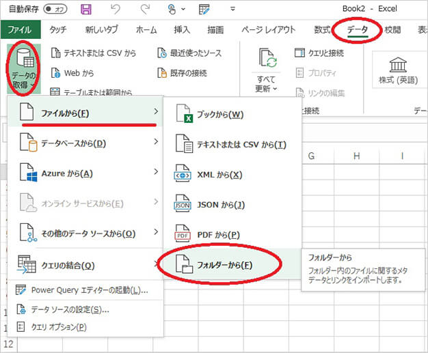Expand arrow beside その他のデータ ソースから(O)
The image size is (428, 353).
(x=156, y=231)
